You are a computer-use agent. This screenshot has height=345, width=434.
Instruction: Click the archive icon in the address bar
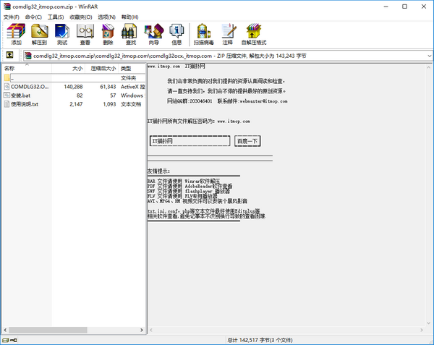pyautogui.click(x=28, y=56)
